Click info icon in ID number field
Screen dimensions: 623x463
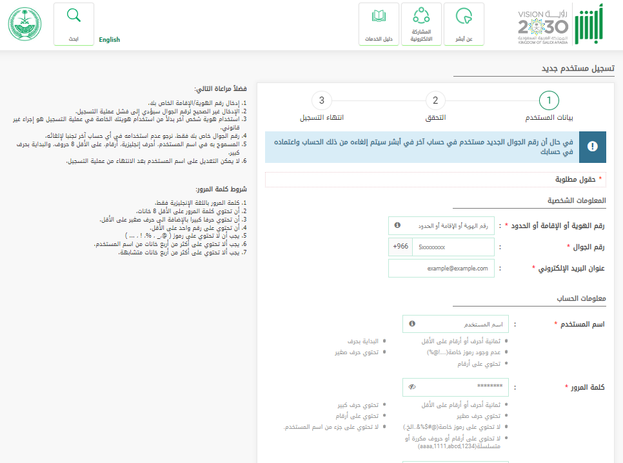pyautogui.click(x=397, y=225)
